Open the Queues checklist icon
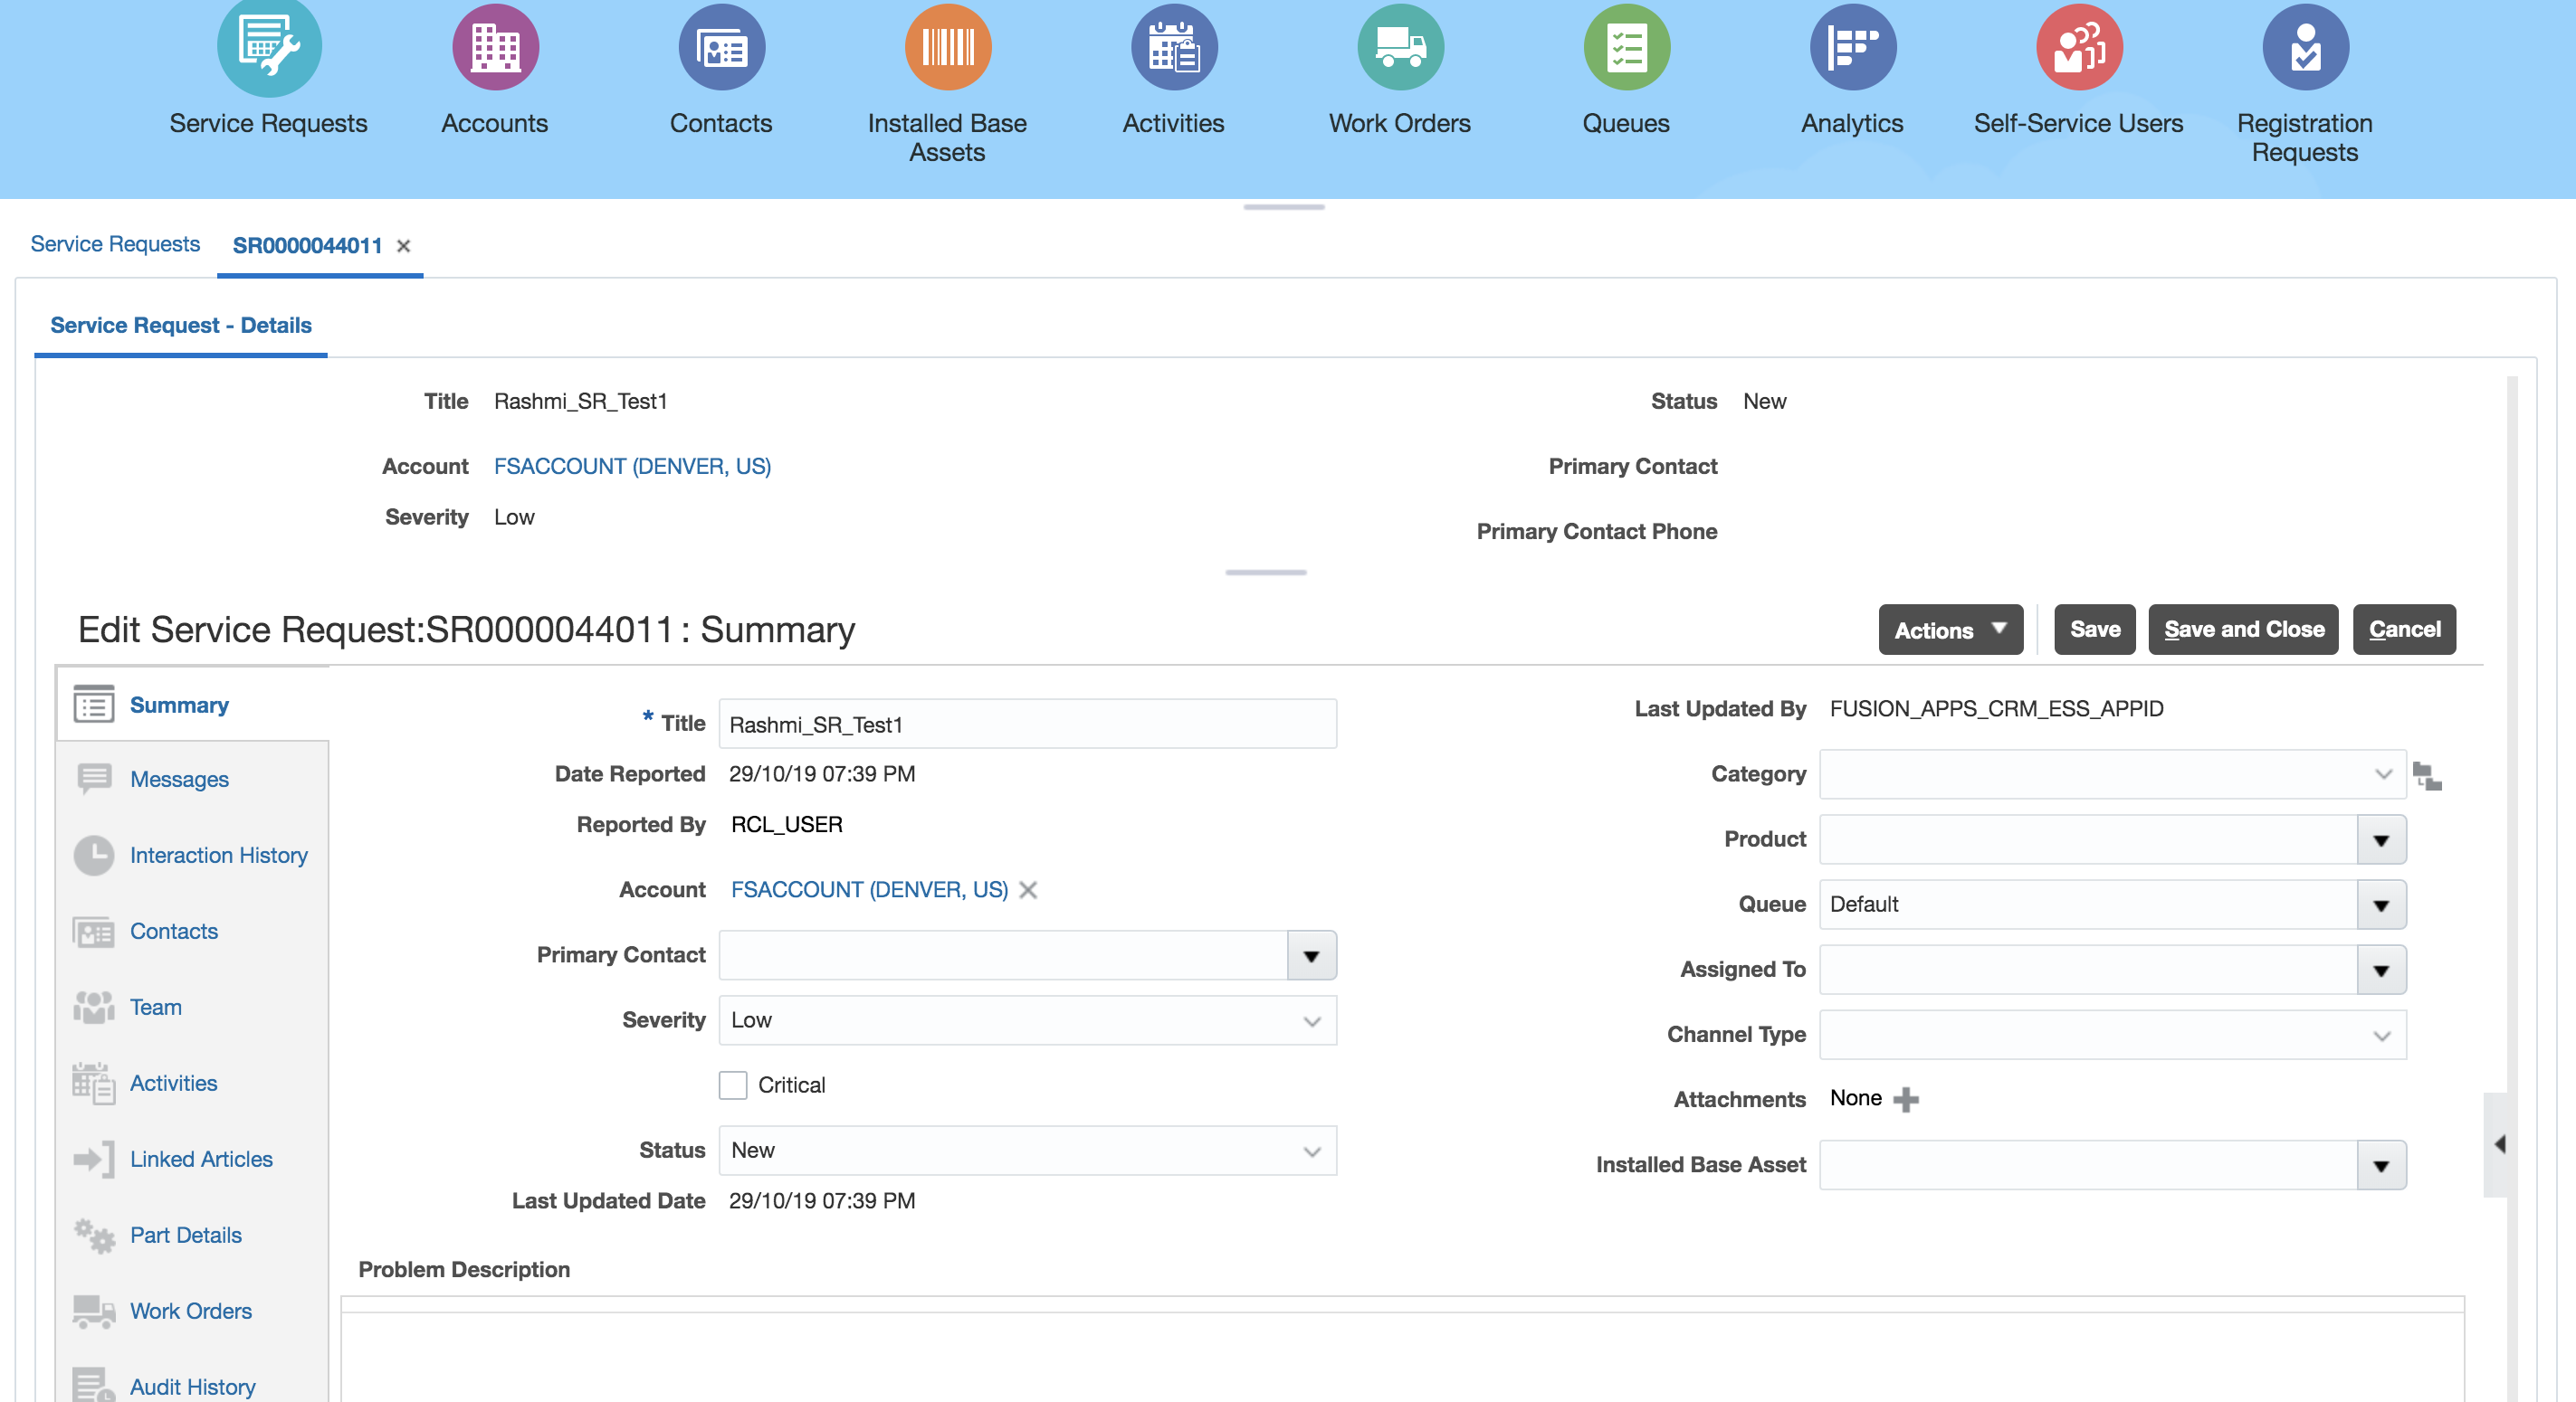Image resolution: width=2576 pixels, height=1402 pixels. click(1626, 48)
